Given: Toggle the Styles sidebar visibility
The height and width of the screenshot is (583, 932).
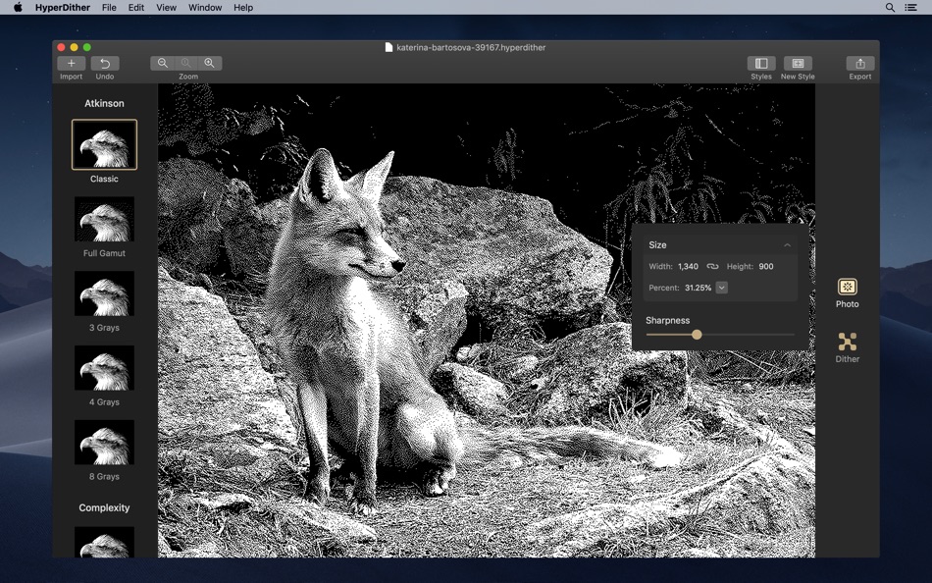Looking at the screenshot, I should pyautogui.click(x=761, y=64).
